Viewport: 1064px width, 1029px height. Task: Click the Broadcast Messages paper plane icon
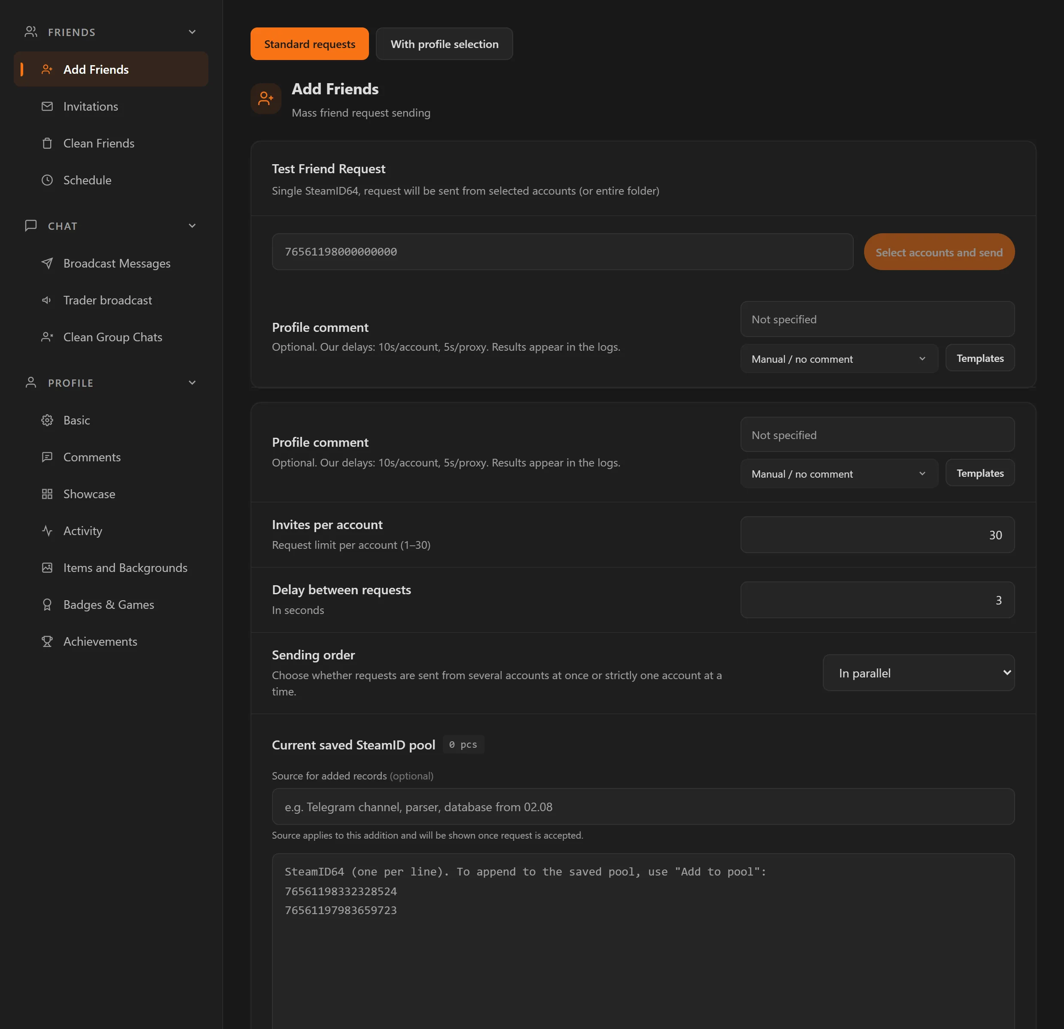47,263
